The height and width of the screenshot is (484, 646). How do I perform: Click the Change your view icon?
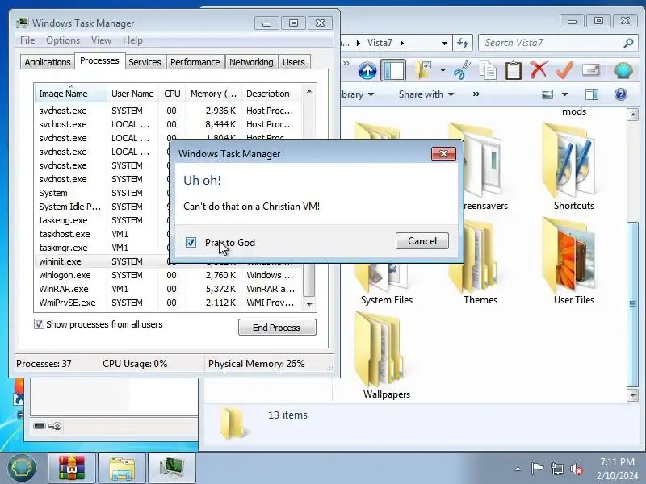click(x=547, y=94)
